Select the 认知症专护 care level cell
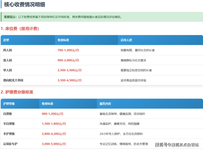Screen dimensions: 203x149 click(x=10, y=144)
